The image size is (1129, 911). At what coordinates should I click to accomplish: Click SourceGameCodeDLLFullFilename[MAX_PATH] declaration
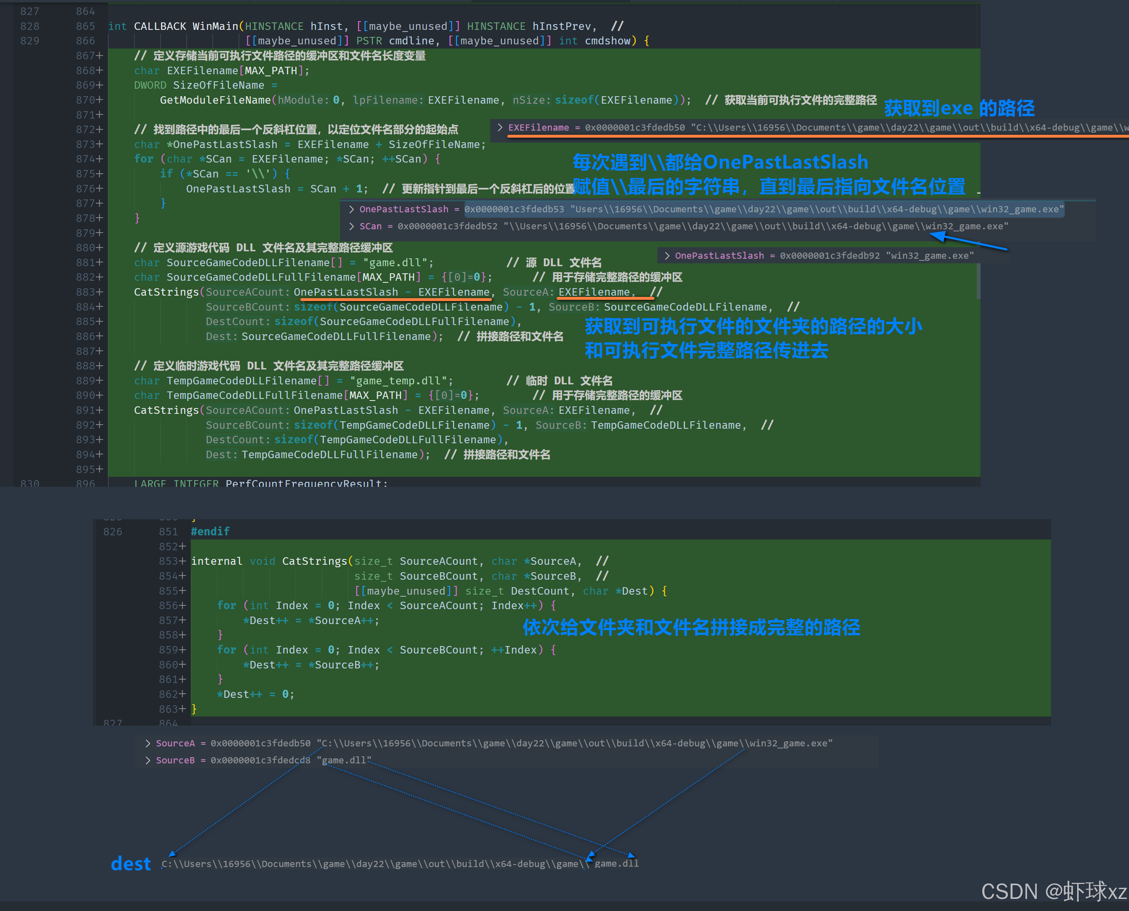click(x=313, y=277)
